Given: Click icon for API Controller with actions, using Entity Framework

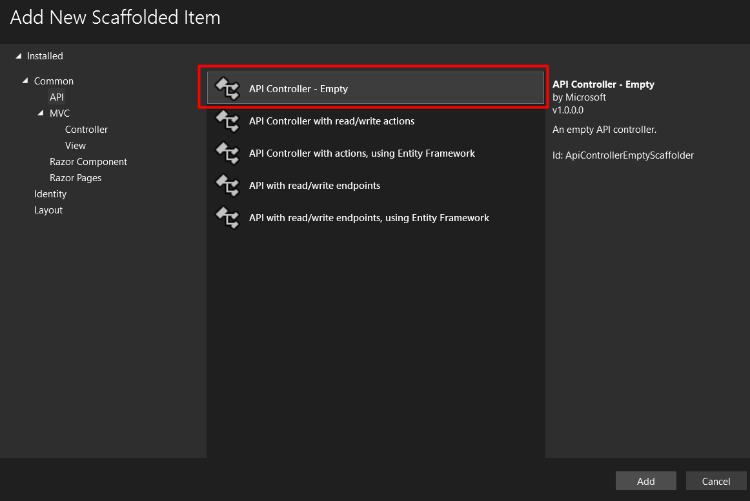Looking at the screenshot, I should [x=227, y=153].
